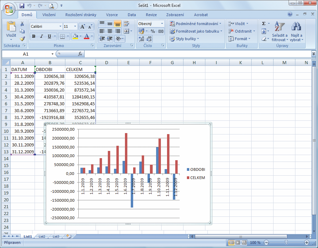
Task: Align text to the right
Action: point(118,31)
